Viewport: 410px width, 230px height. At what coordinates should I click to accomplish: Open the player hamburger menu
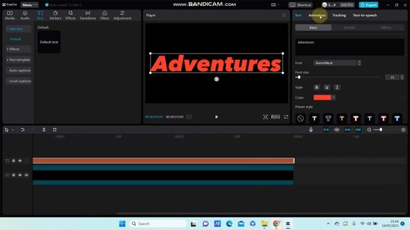point(284,15)
